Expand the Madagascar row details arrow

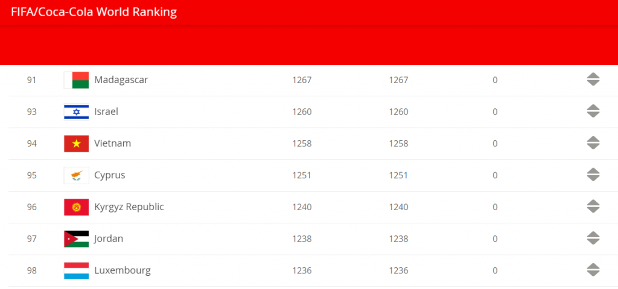593,79
